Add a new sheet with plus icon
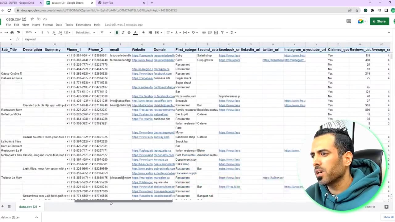Screen dimensions: 395x222 tap(2, 207)
